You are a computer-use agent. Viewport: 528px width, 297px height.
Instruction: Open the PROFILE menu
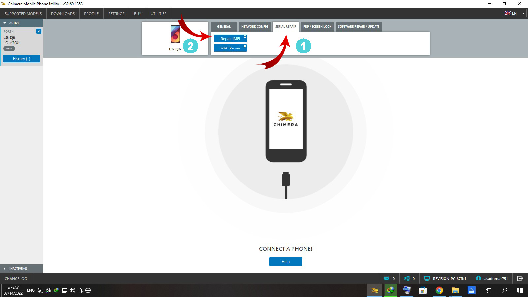tap(91, 14)
